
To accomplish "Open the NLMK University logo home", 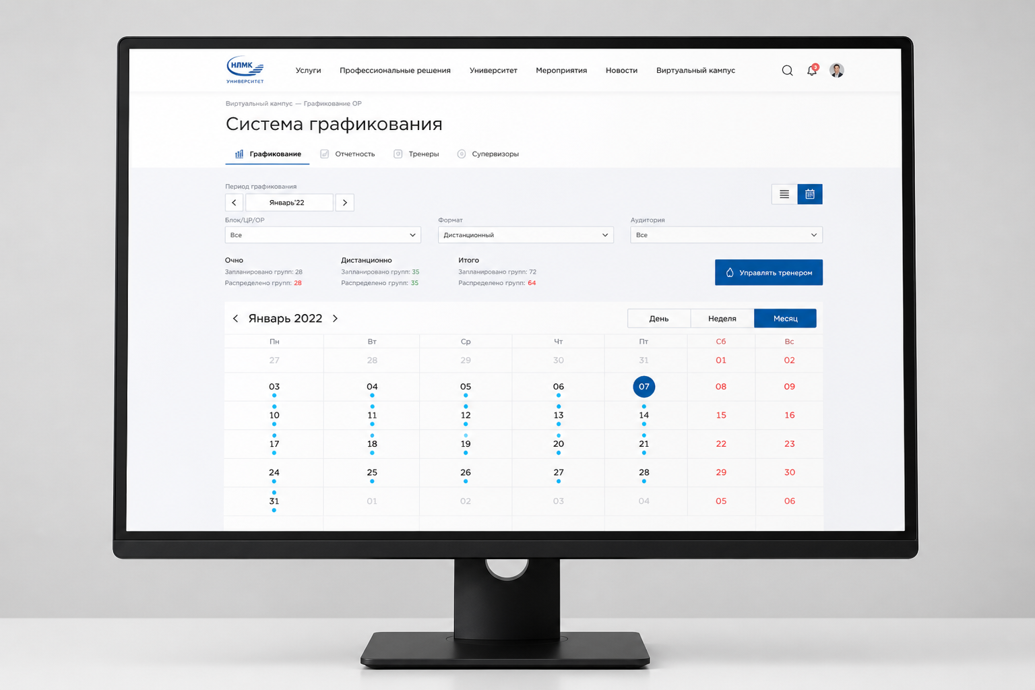I will 245,69.
